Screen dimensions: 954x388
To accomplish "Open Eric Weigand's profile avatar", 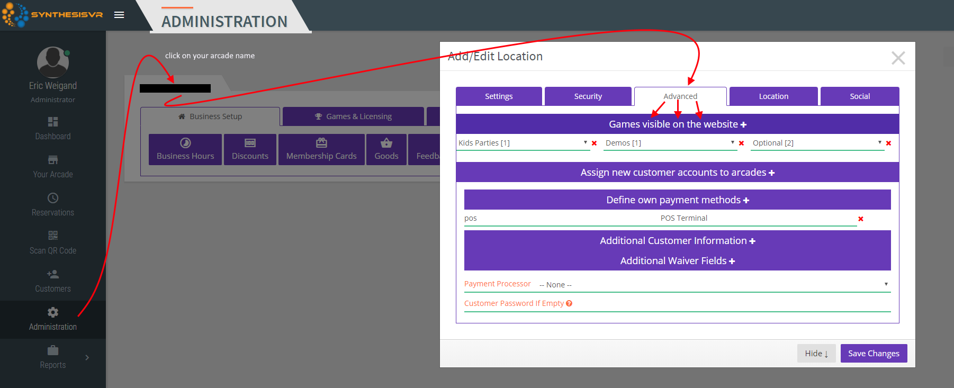I will [53, 62].
